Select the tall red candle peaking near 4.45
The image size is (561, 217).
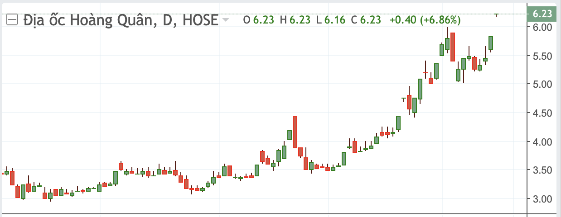[x=295, y=132]
